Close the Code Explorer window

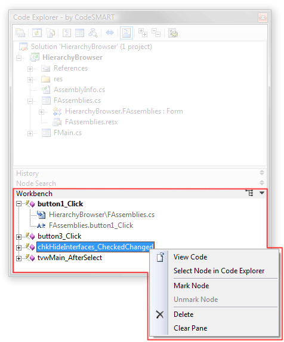(263, 17)
